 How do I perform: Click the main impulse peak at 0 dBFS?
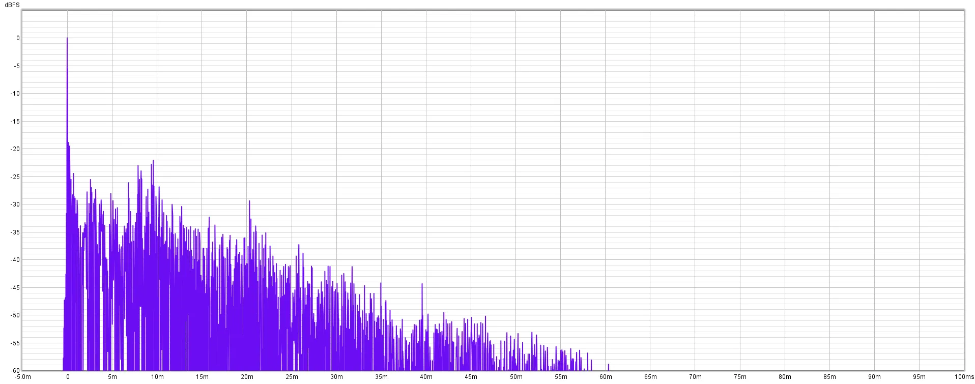(67, 39)
